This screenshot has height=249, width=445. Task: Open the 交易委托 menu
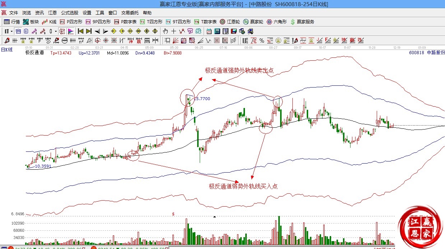pyautogui.click(x=130, y=13)
